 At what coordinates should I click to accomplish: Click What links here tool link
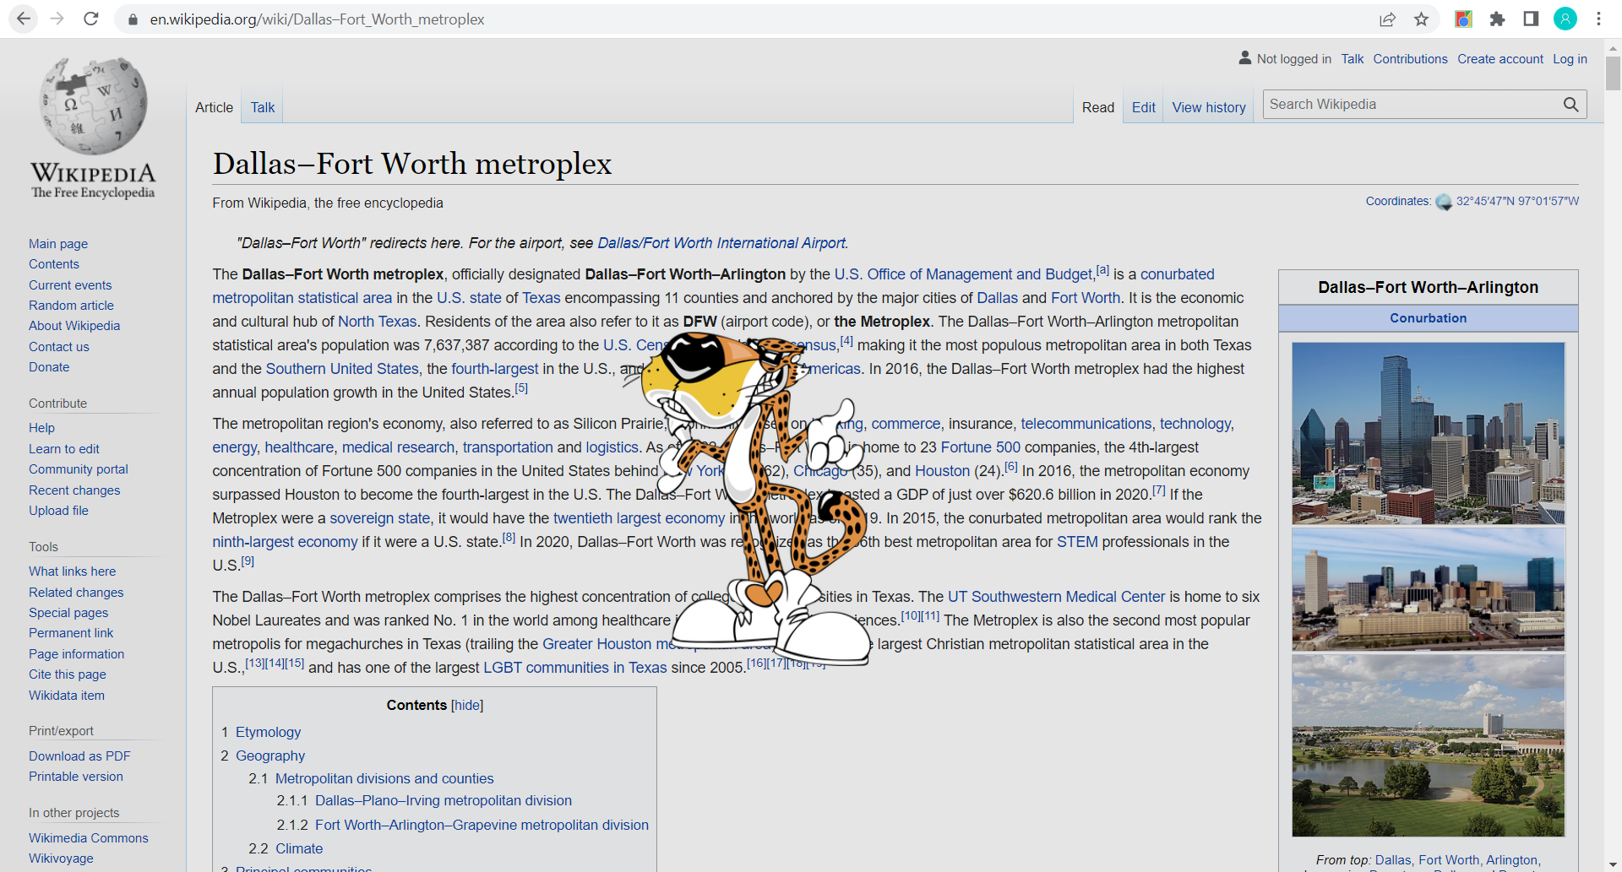click(x=72, y=571)
